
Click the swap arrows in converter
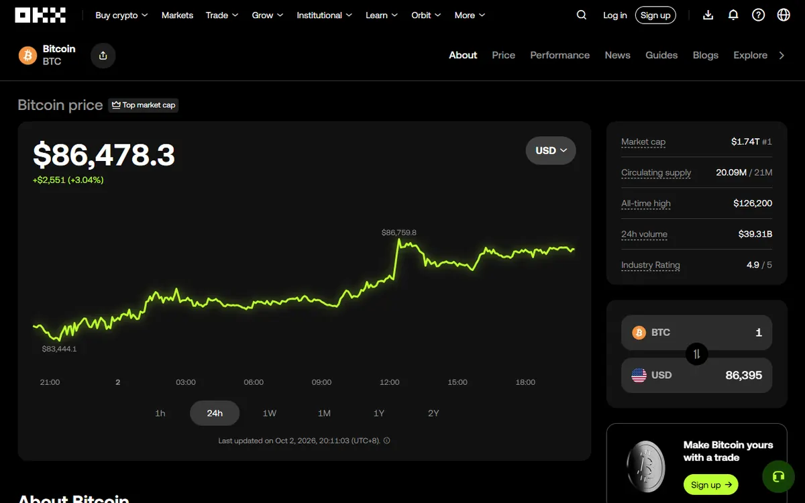[x=696, y=353]
